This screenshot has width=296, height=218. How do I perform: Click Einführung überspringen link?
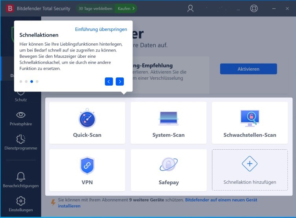point(101,29)
